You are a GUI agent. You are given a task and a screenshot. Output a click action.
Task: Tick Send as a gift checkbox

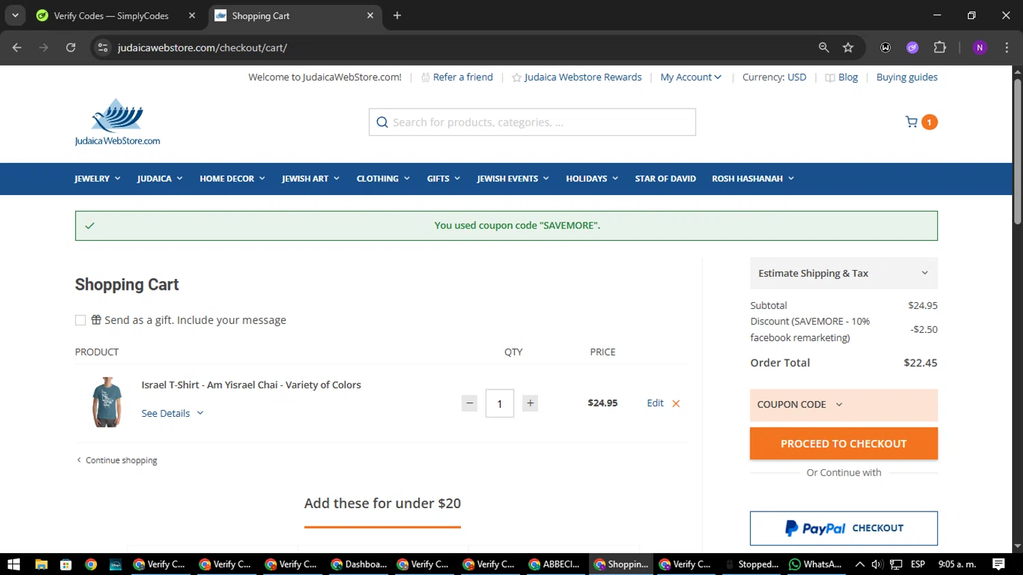pyautogui.click(x=80, y=320)
